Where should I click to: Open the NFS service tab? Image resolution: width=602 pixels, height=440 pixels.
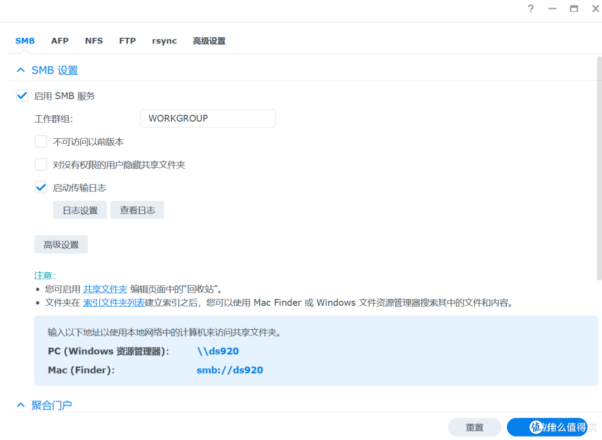[94, 40]
